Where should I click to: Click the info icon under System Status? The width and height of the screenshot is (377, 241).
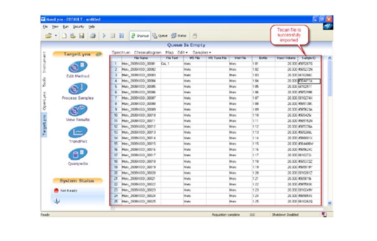(56, 200)
